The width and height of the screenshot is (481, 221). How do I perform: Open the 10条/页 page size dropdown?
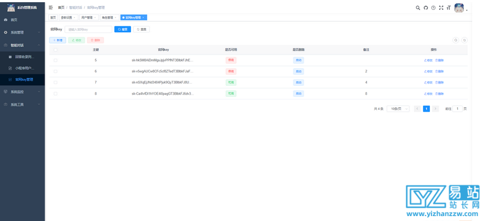click(398, 109)
